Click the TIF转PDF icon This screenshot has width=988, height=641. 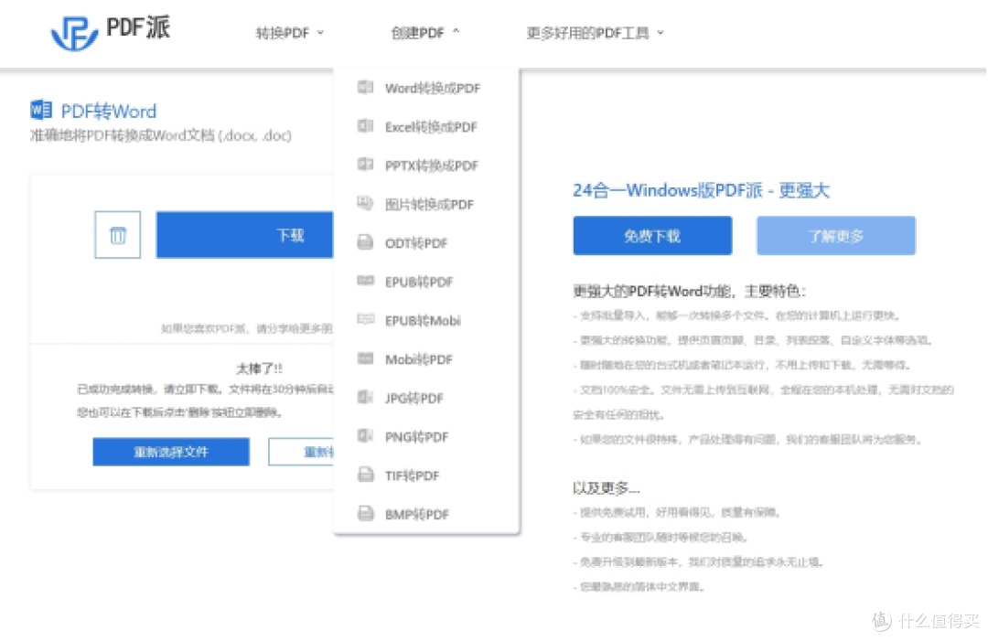pyautogui.click(x=365, y=475)
